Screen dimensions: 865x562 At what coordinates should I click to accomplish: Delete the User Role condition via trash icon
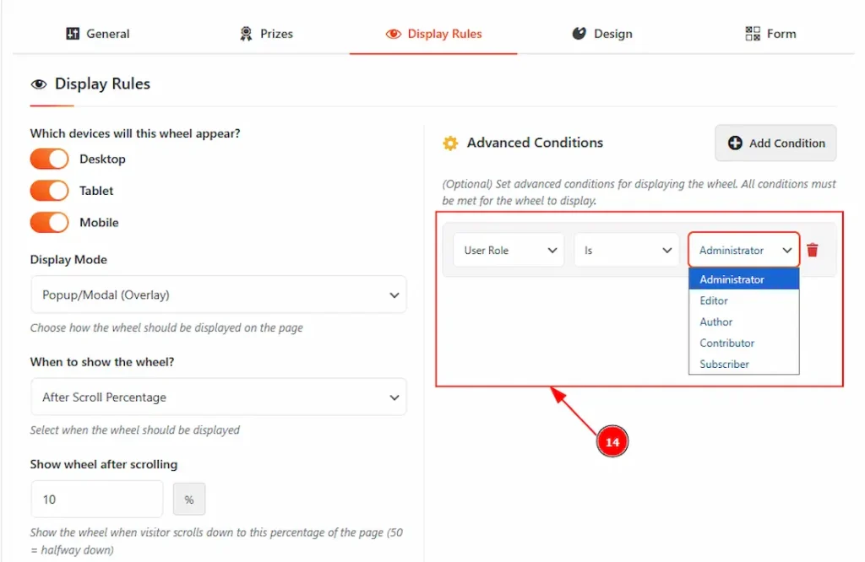(x=813, y=250)
